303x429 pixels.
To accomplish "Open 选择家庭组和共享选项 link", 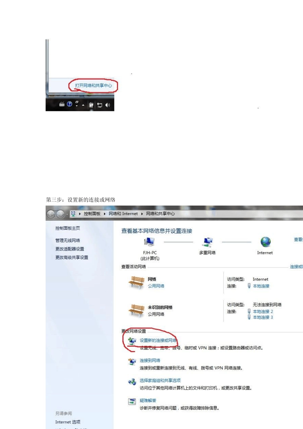I will click(x=160, y=381).
